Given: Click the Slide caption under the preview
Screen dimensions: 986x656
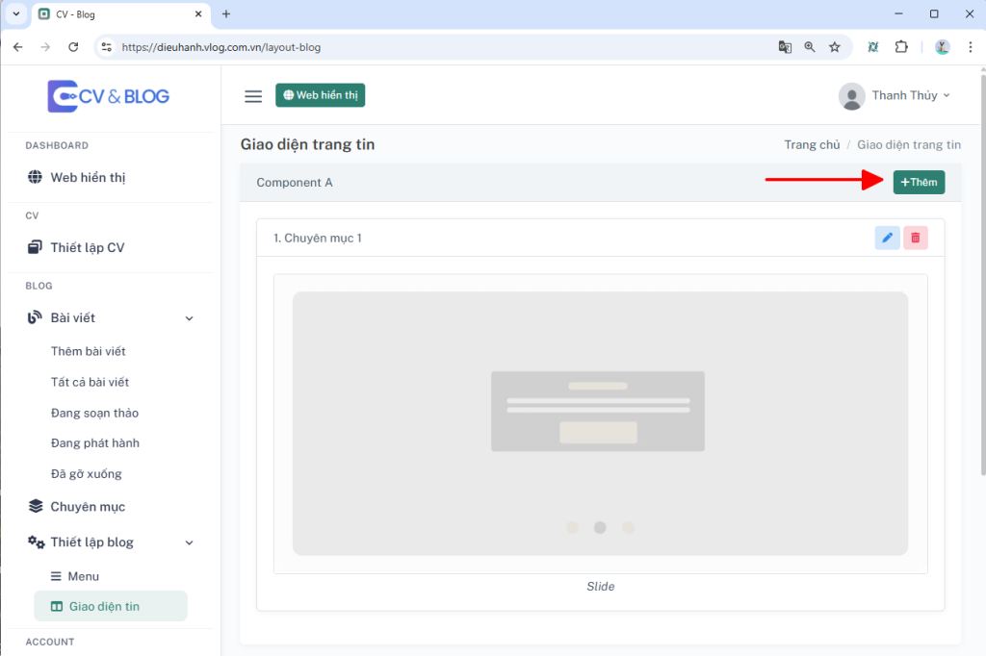Looking at the screenshot, I should click(x=601, y=586).
